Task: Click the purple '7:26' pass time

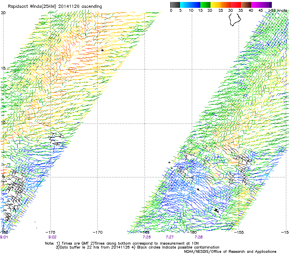Action: coord(147,237)
